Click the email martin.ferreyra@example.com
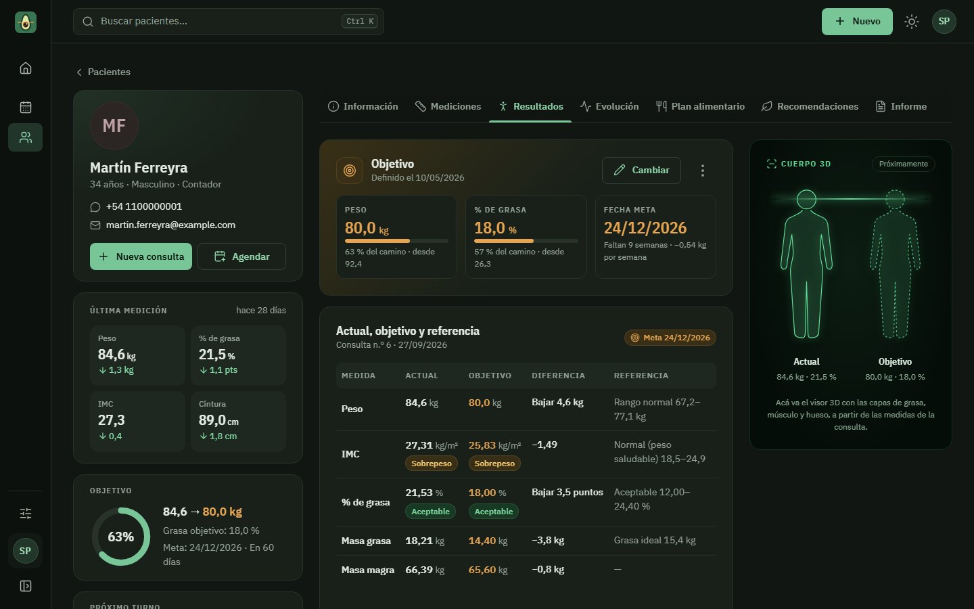 coord(170,225)
